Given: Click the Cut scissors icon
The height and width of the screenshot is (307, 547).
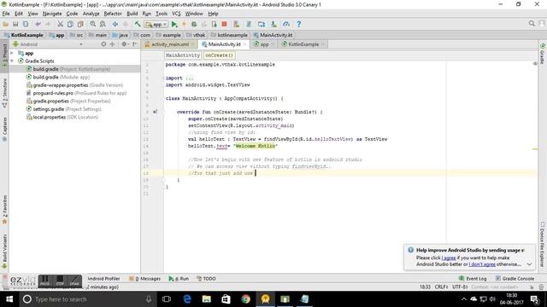Looking at the screenshot, I should pyautogui.click(x=61, y=24).
